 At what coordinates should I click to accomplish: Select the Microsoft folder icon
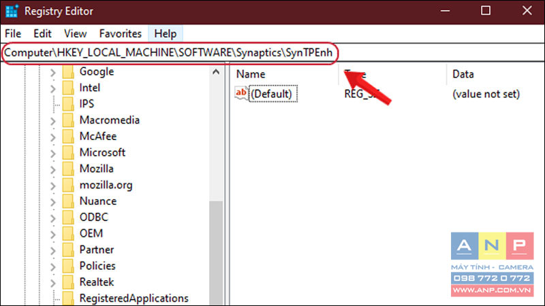click(68, 152)
